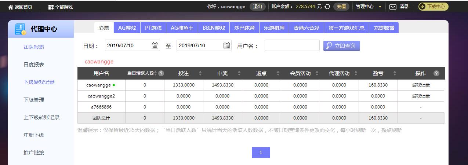Open 游戏记录 for caowangge row
Image resolution: width=468 pixels, height=165 pixels.
pyautogui.click(x=421, y=85)
